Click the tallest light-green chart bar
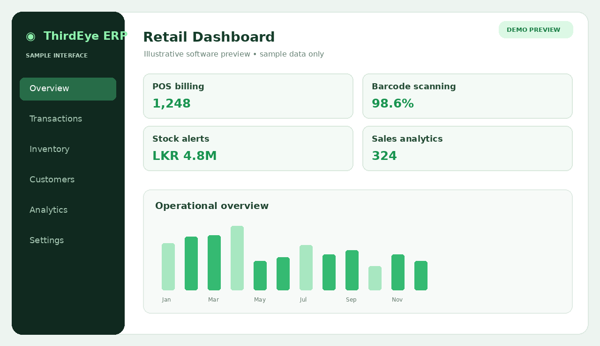 coord(237,258)
